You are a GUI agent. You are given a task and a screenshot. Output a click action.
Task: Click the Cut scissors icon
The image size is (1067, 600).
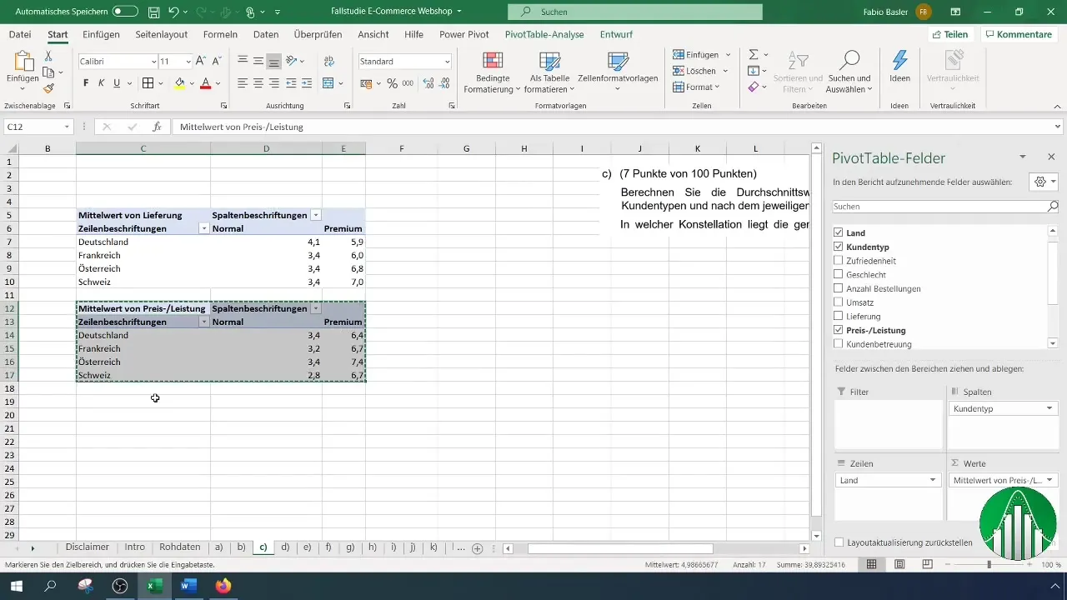tap(48, 56)
